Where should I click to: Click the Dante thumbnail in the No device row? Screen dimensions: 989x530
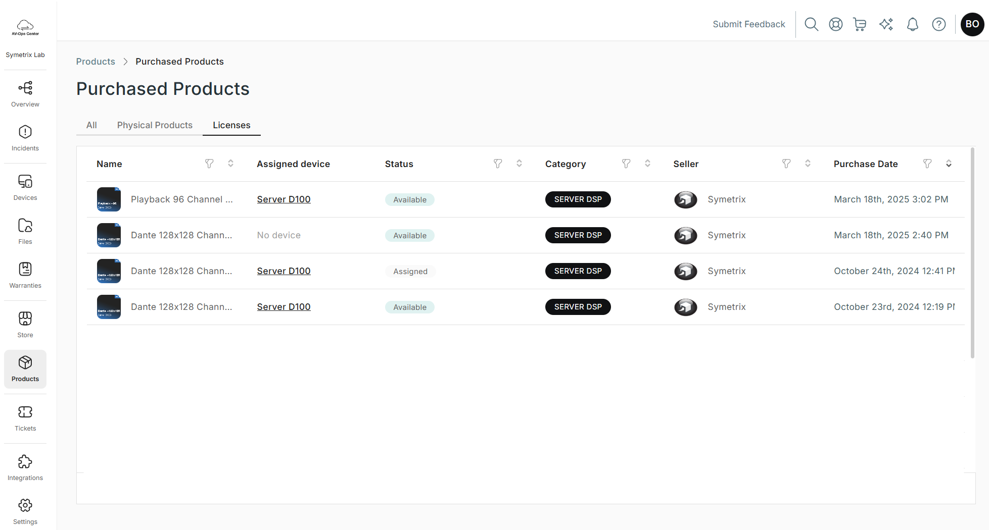[109, 235]
